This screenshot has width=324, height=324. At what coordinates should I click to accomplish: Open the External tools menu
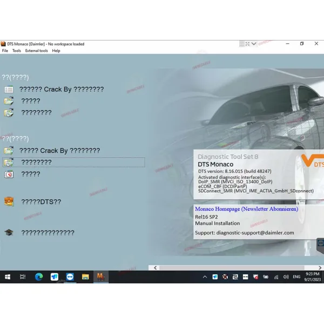pyautogui.click(x=36, y=51)
